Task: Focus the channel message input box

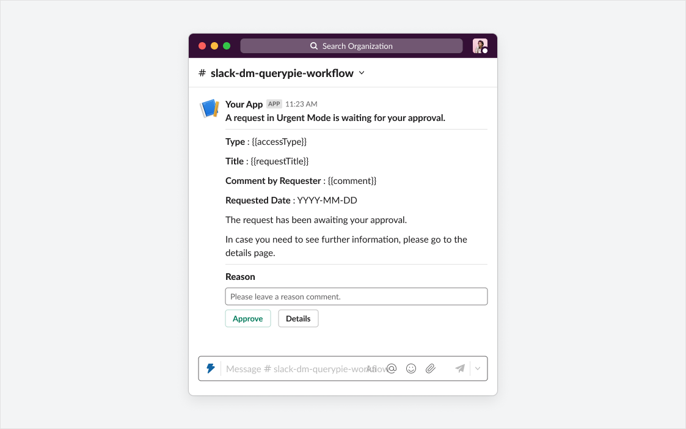Action: [x=293, y=369]
